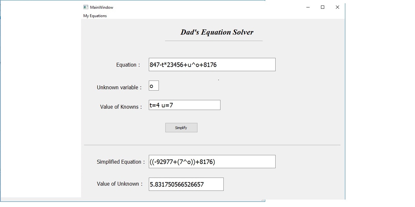Focus the Equation input field
This screenshot has width=415, height=207.
(212, 65)
